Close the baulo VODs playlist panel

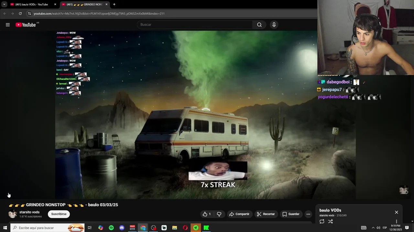point(397,212)
